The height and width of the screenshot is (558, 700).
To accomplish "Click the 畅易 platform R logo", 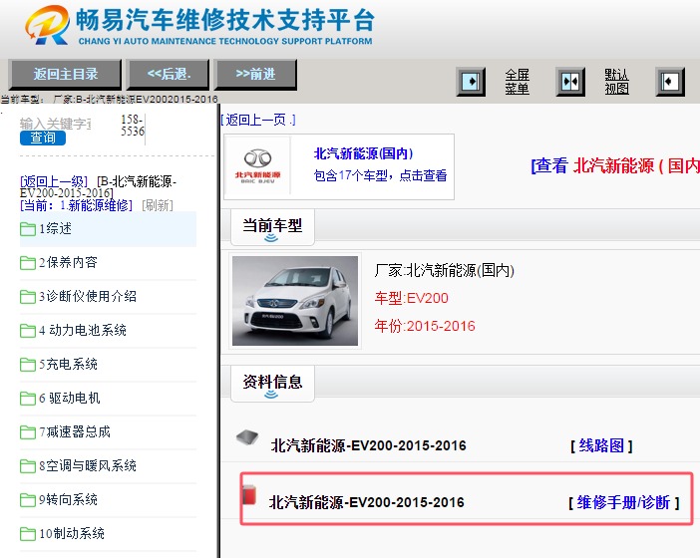I will click(x=47, y=25).
